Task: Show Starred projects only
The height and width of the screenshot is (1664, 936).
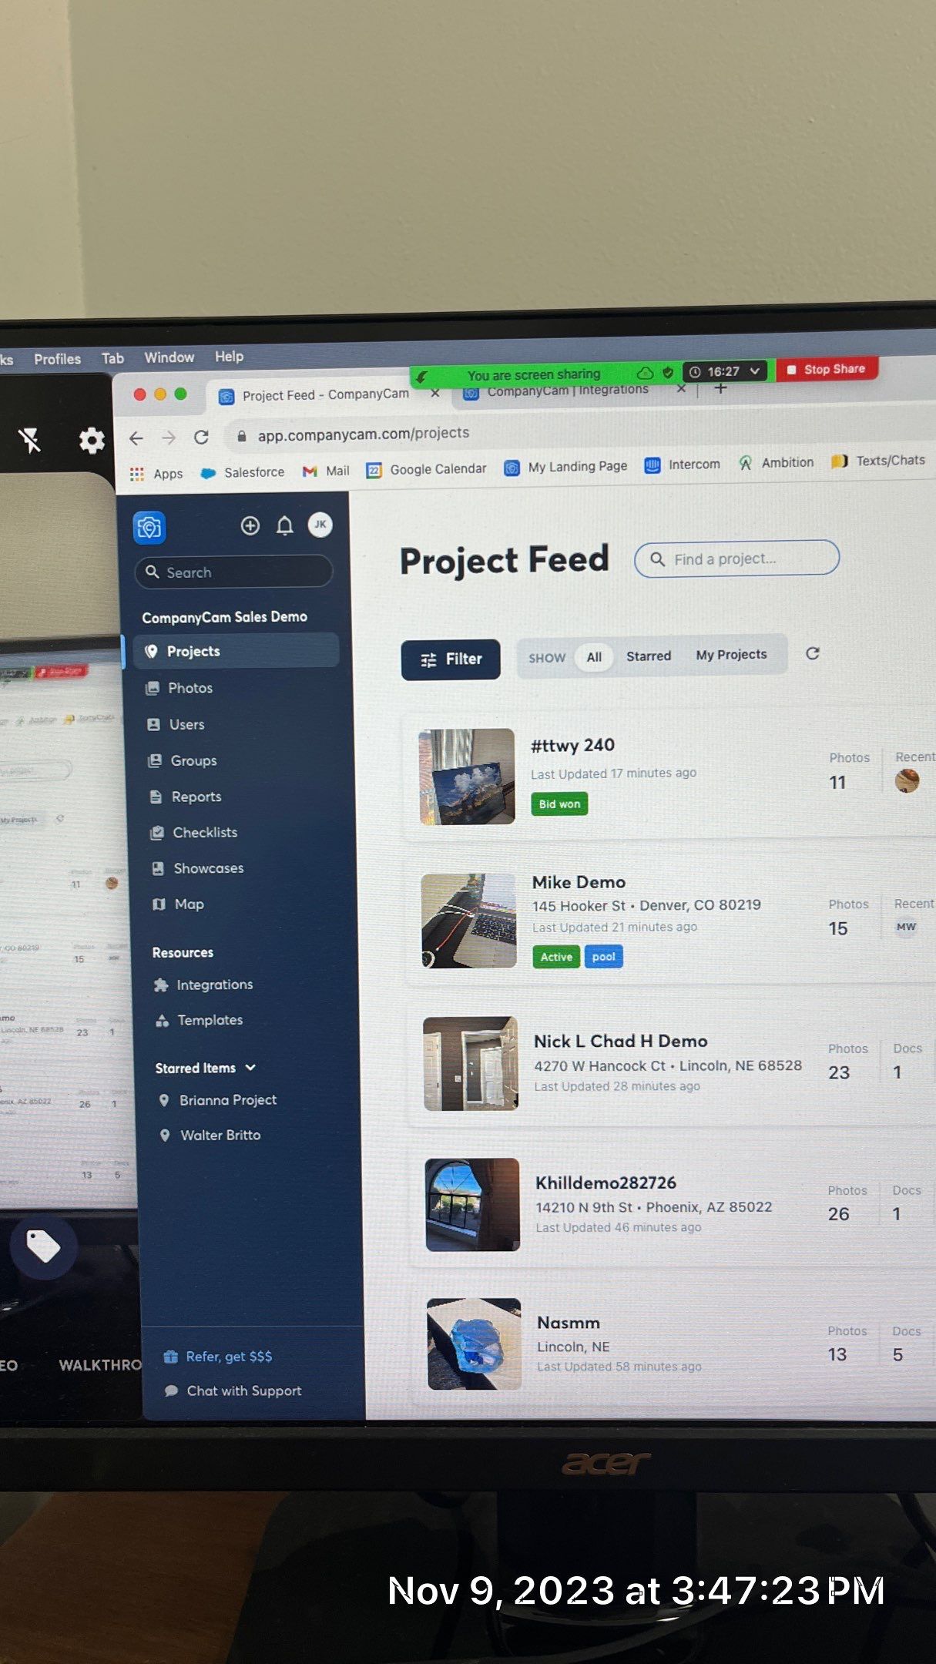Action: point(649,656)
